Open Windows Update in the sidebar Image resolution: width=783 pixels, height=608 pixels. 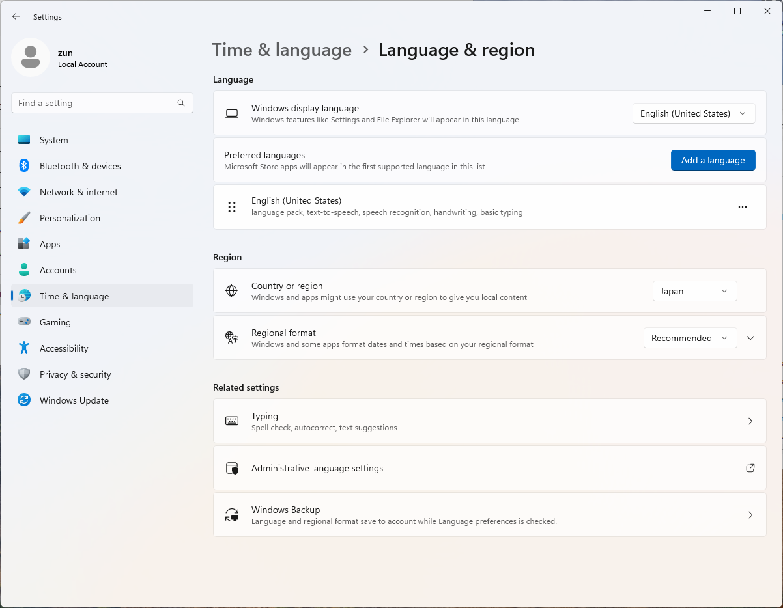102,400
